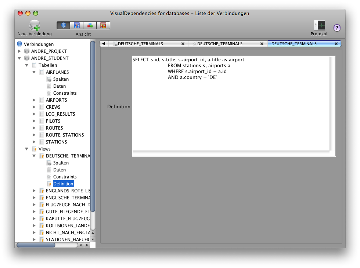The image size is (360, 268).
Task: Select Spalten under DEUTSCHE_TERMINALS view
Action: (x=61, y=163)
